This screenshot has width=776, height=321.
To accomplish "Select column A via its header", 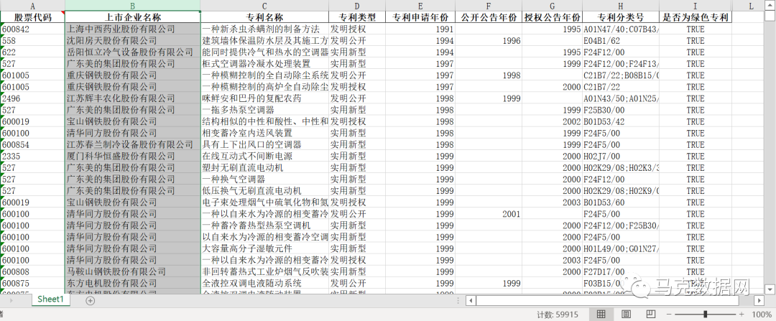I will (32, 6).
